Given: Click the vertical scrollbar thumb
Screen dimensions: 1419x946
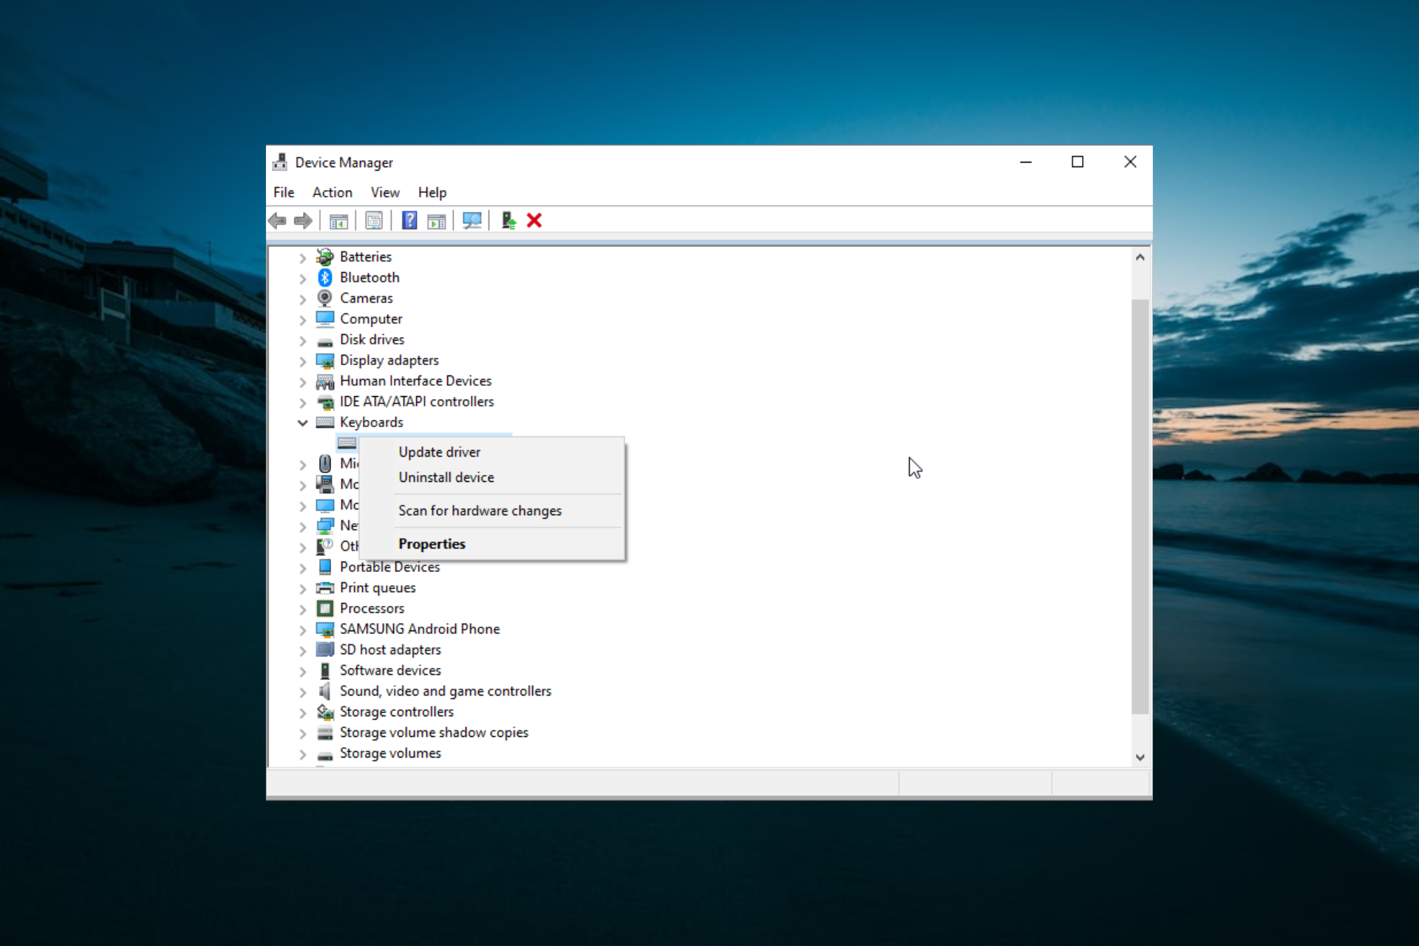Looking at the screenshot, I should point(1140,506).
